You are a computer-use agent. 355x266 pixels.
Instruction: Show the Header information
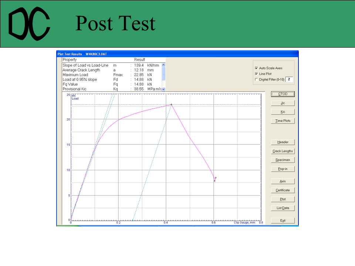click(283, 142)
